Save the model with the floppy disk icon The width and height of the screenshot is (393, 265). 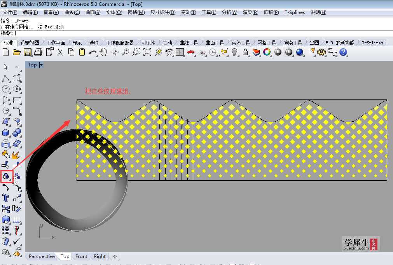(x=28, y=52)
